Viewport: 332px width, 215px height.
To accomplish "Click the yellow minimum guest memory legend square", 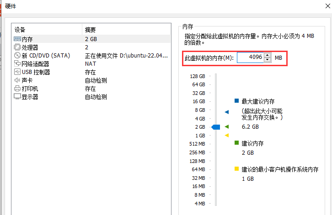I will point(237,169).
